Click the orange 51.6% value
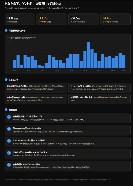This screenshot has height=186, width=133. click(x=107, y=18)
